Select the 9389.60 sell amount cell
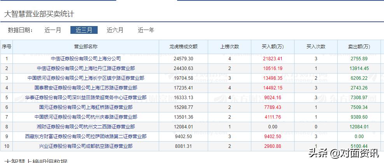Image resolution: width=384 pixels, height=163 pixels. [359, 117]
